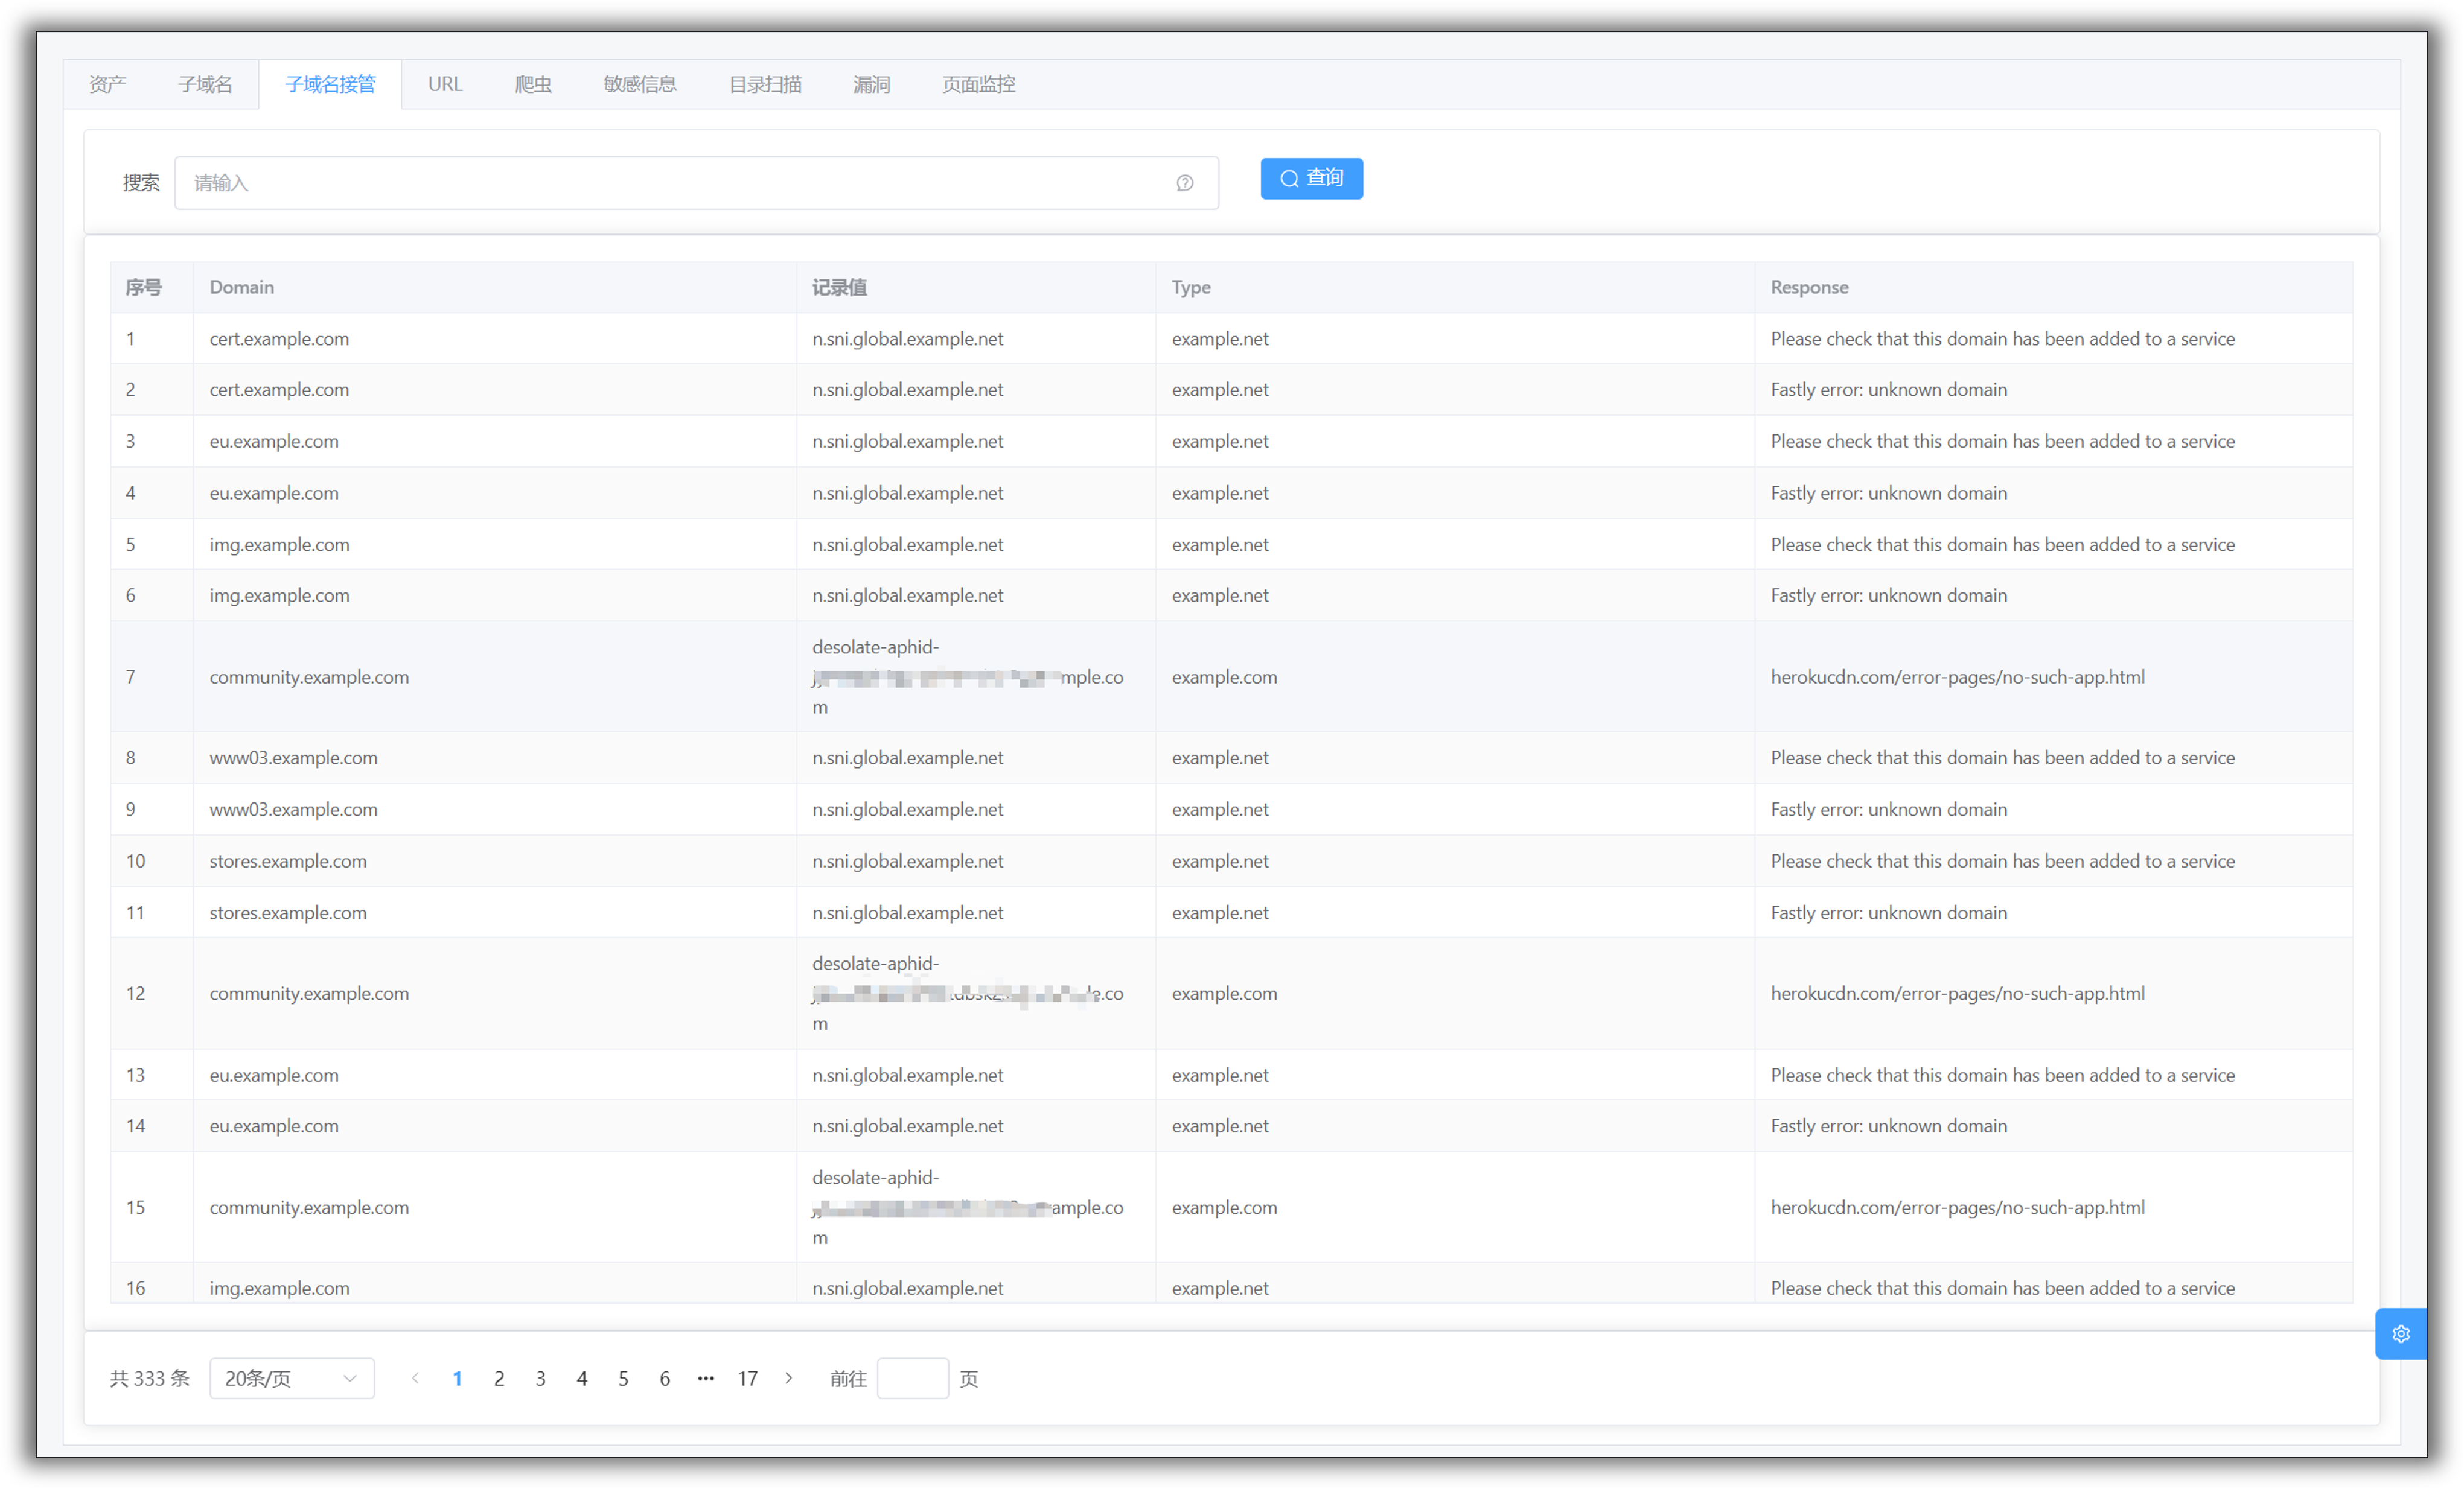Click the 查询 search button
The height and width of the screenshot is (1489, 2464).
click(x=1311, y=178)
